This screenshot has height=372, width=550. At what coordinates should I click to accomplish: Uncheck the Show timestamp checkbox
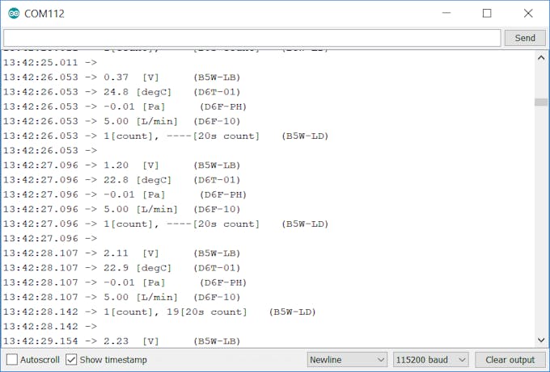click(71, 359)
